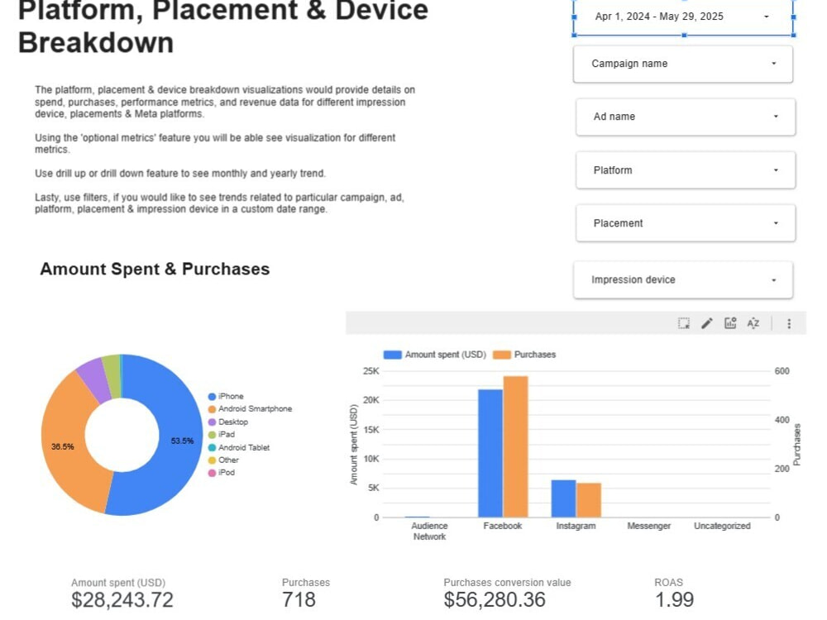
Task: Select Android Smartphone in the donut legend
Action: tap(250, 409)
